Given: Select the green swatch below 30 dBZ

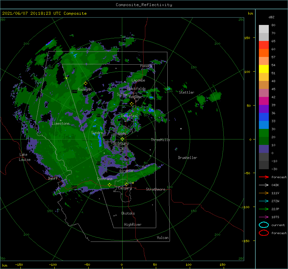Looking at the screenshot, I should 264,133.
